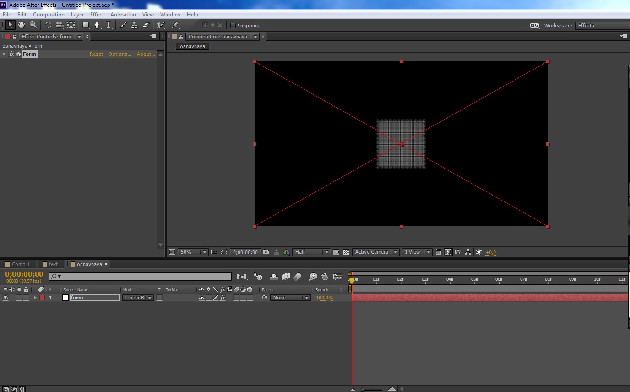
Task: Open the Workspace Effects dropdown
Action: click(x=603, y=26)
